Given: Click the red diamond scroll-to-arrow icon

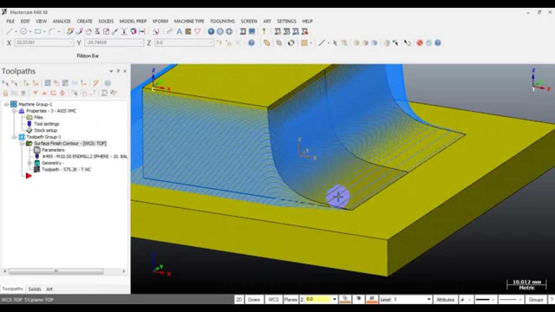Looking at the screenshot, I should tap(62, 93).
